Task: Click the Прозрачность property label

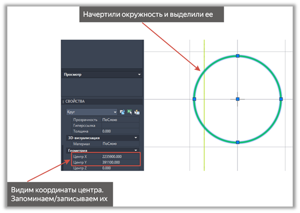Action: [85, 119]
